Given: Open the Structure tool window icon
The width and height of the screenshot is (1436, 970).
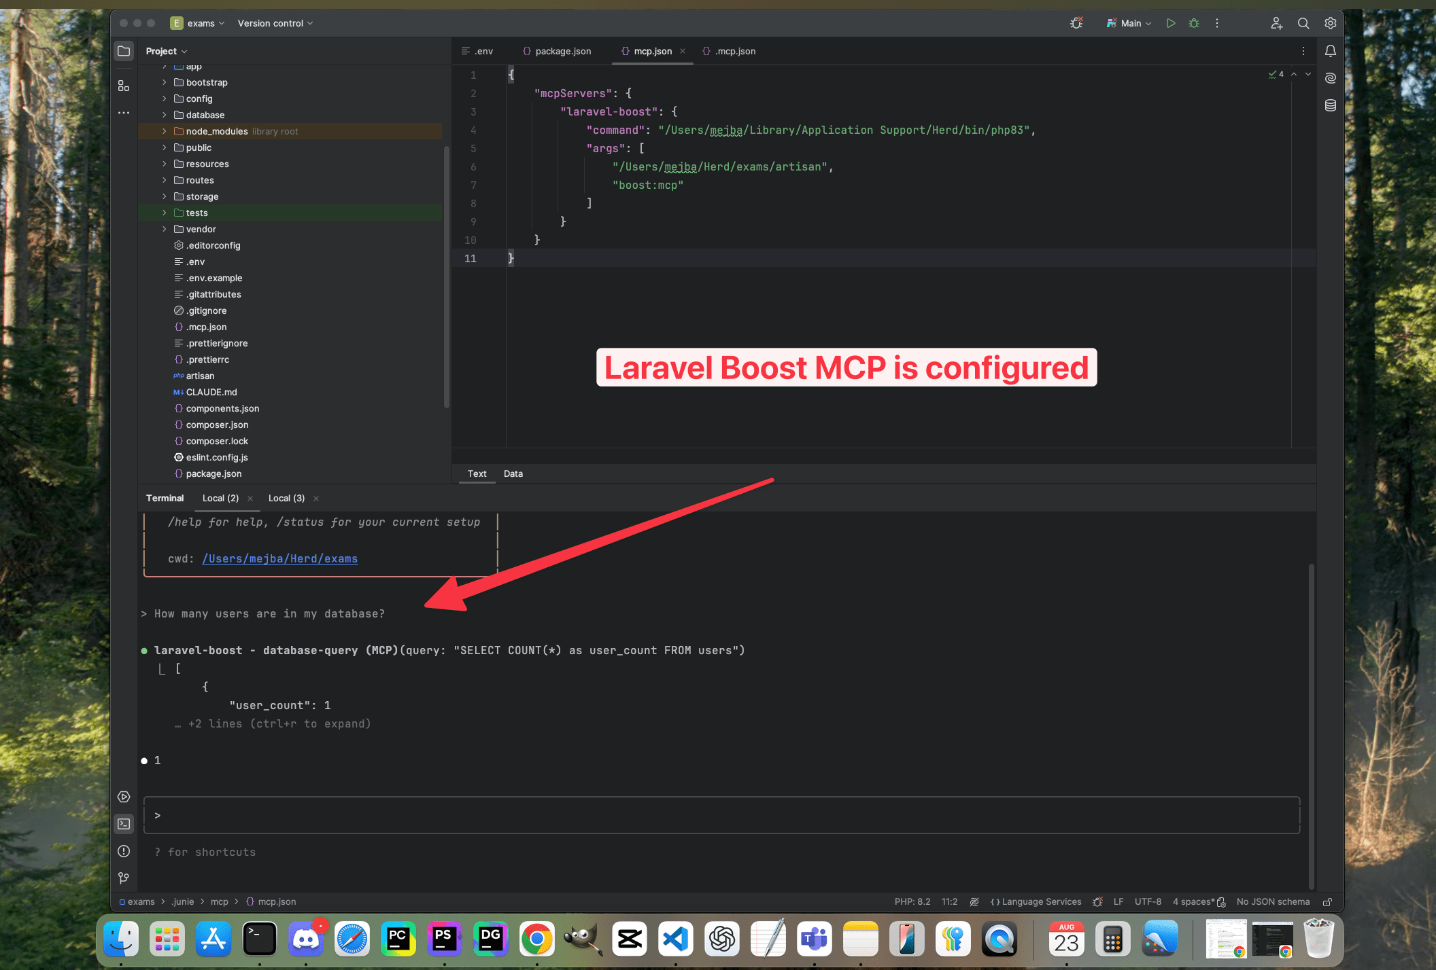Looking at the screenshot, I should coord(124,86).
